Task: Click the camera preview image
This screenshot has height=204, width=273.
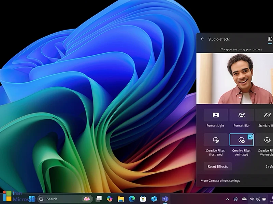Action: (x=235, y=79)
